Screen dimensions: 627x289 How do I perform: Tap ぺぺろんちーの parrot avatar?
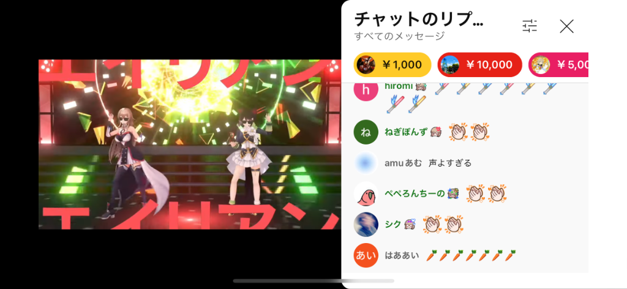click(366, 194)
